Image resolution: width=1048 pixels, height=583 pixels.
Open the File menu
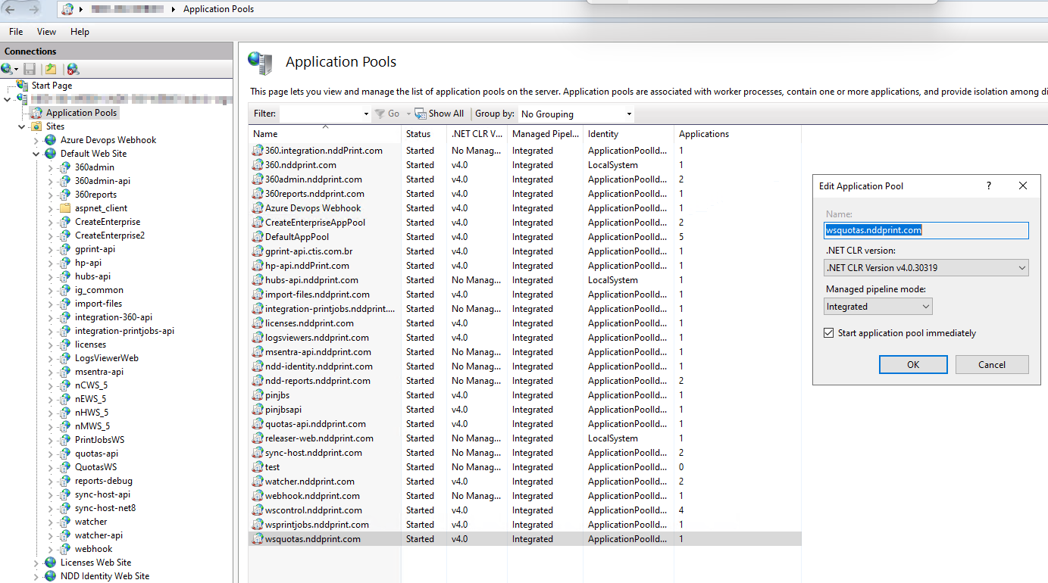point(16,32)
